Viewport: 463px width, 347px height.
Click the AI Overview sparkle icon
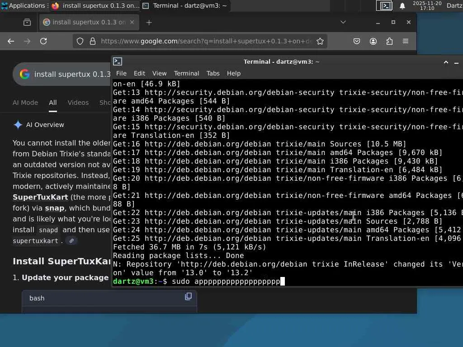coord(18,125)
